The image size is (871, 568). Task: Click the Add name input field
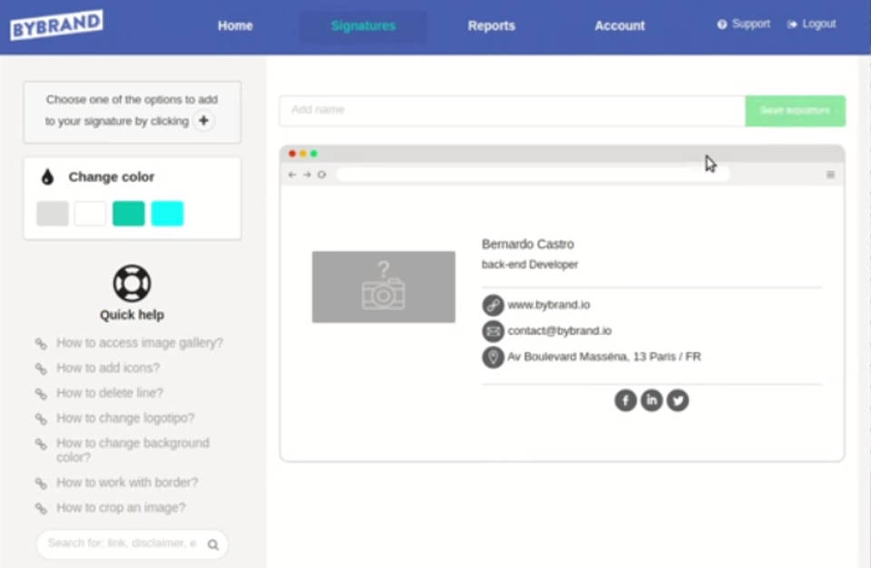pyautogui.click(x=512, y=111)
